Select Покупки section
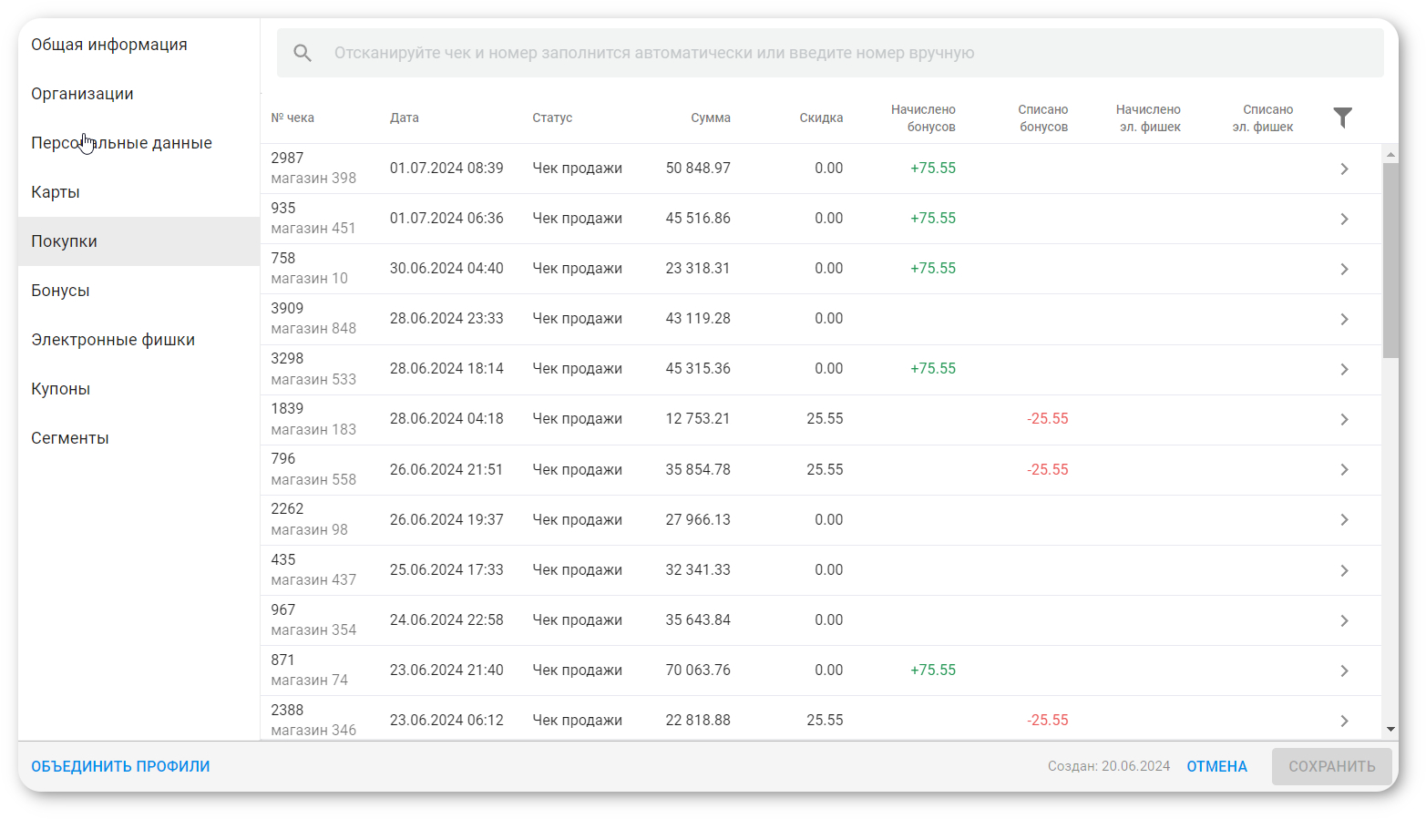Viewport: 1426px width, 819px height. coord(138,241)
